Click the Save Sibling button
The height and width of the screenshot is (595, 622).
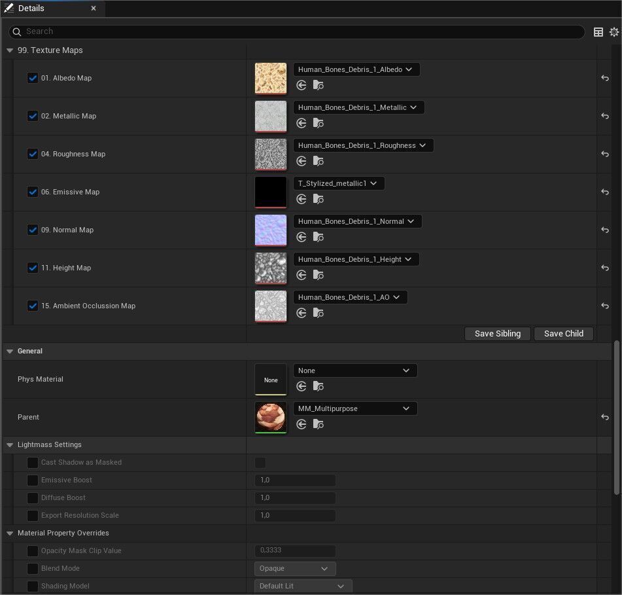498,334
